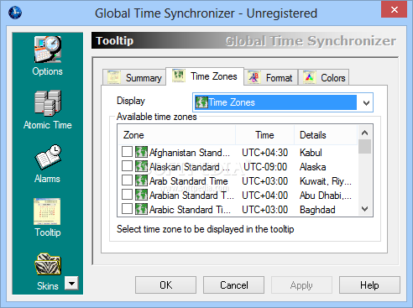This screenshot has height=308, width=413.
Task: Click map icon beside Alaskan Standard zone
Action: point(141,166)
